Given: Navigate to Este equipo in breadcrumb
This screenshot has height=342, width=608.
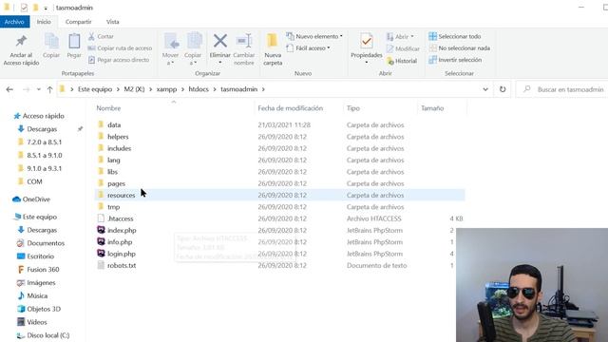Looking at the screenshot, I should 95,89.
